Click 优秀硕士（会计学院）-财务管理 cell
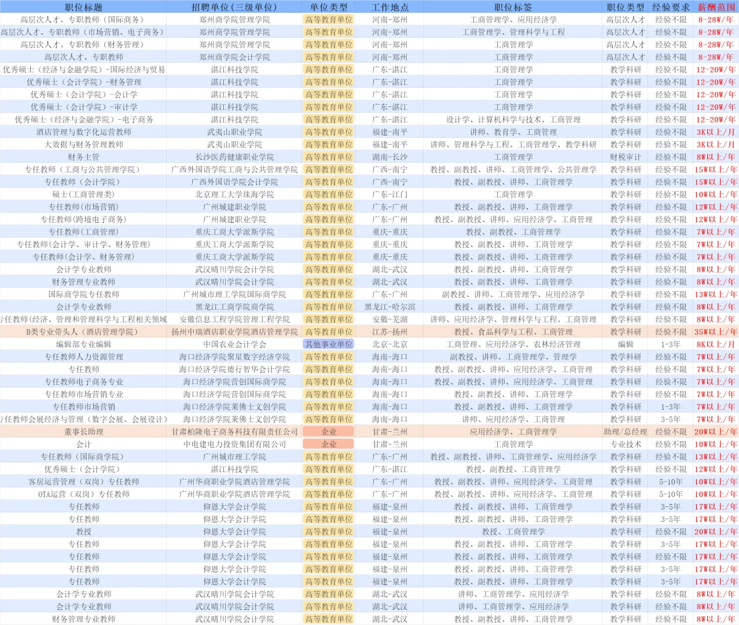 (83, 82)
